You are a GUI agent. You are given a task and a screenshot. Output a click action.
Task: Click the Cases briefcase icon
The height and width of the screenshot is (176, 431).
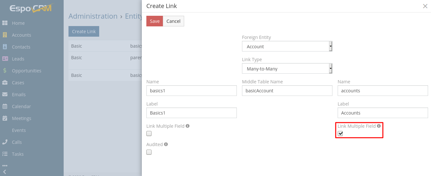pos(5,83)
